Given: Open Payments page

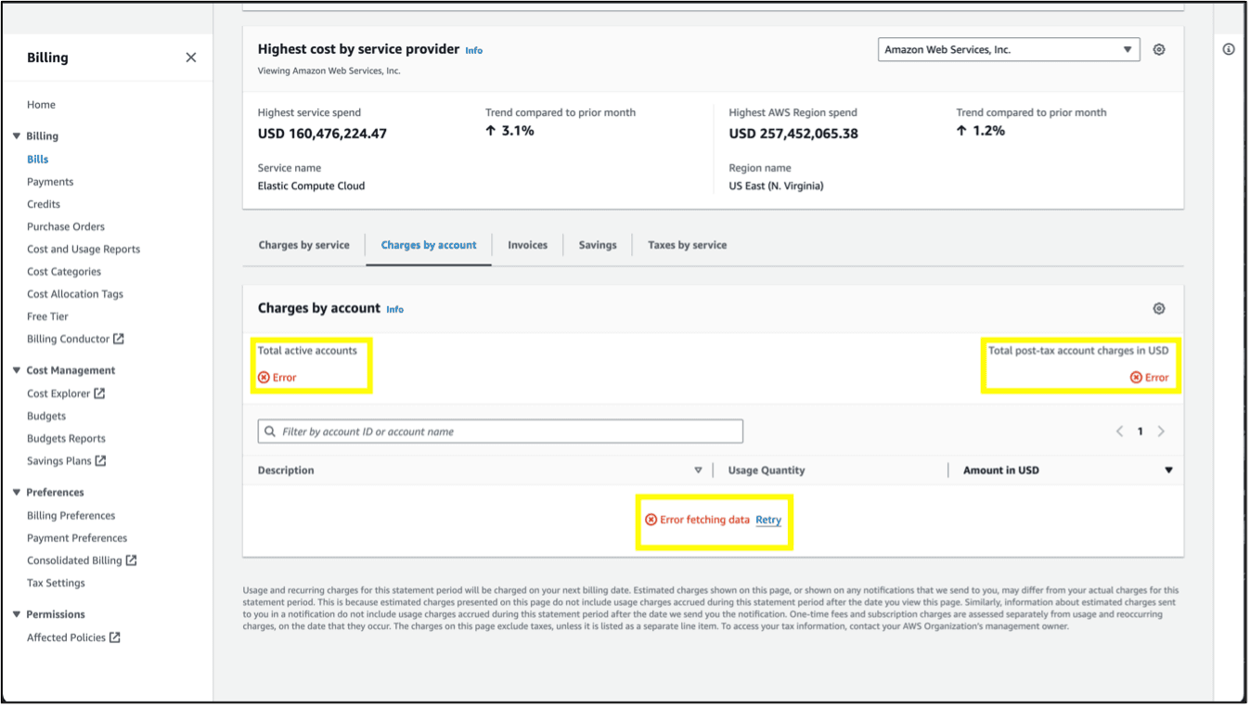Looking at the screenshot, I should (50, 182).
